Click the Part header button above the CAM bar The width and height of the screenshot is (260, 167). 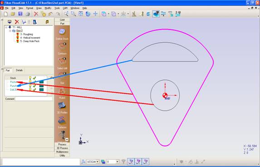click(62, 24)
